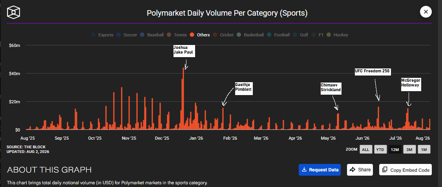Click the $0 y-axis label

[17, 130]
